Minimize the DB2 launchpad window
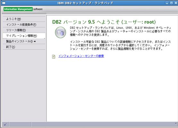Screen dimensions: 178x128 pyautogui.click(x=167, y=3)
